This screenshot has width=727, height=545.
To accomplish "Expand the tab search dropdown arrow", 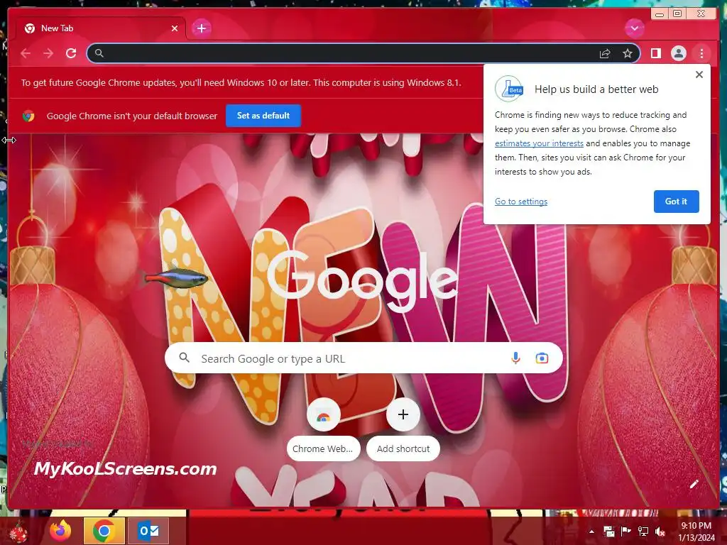I will [634, 28].
